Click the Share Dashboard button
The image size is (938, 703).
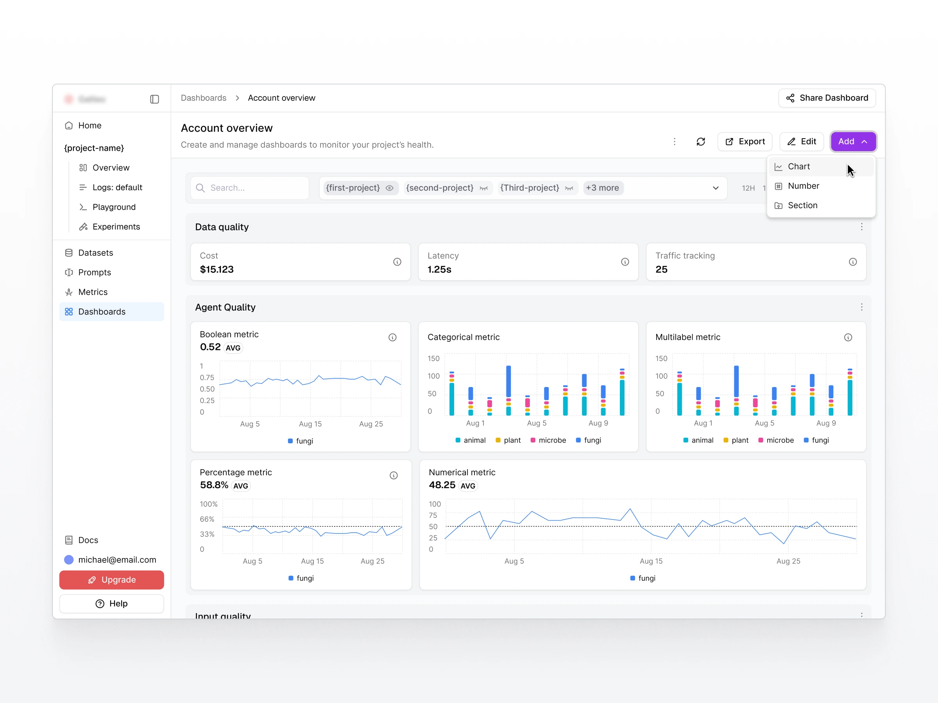point(827,98)
